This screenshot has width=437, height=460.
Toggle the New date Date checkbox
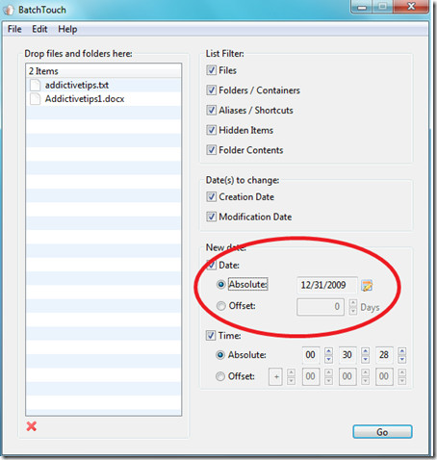coord(211,265)
